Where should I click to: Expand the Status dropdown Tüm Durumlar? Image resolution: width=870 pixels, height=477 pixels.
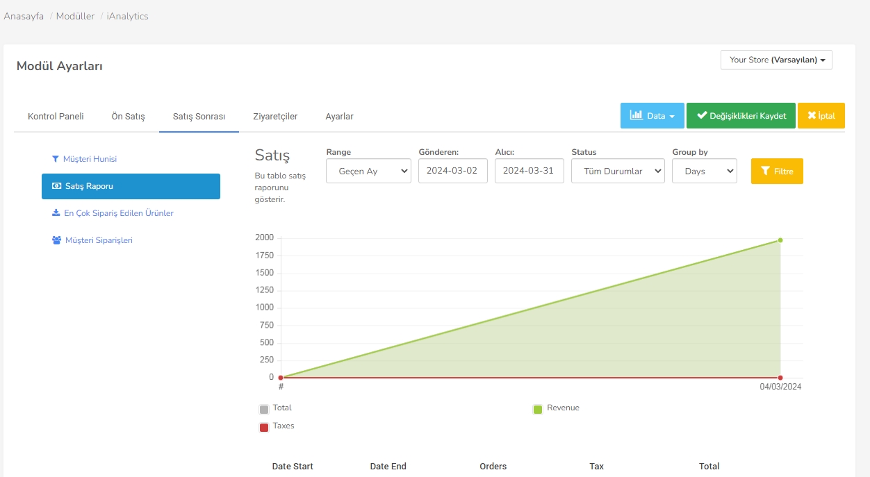pos(618,171)
